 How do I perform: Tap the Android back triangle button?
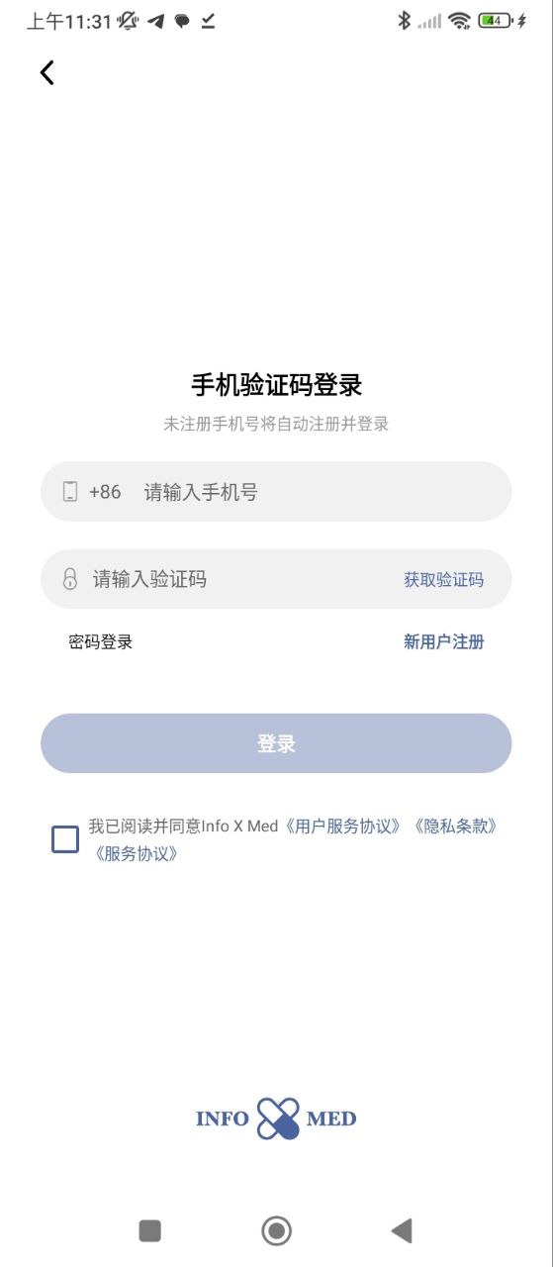402,1230
